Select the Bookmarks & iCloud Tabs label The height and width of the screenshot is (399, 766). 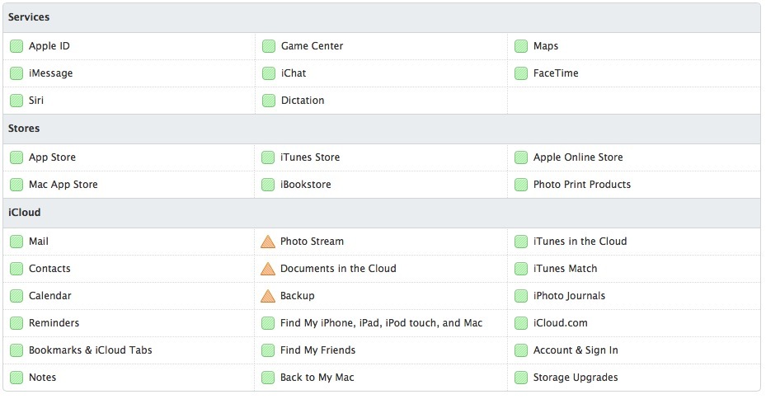click(x=91, y=350)
